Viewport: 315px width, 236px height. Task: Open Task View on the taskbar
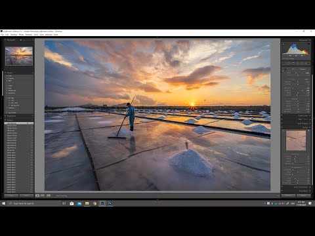[64, 203]
